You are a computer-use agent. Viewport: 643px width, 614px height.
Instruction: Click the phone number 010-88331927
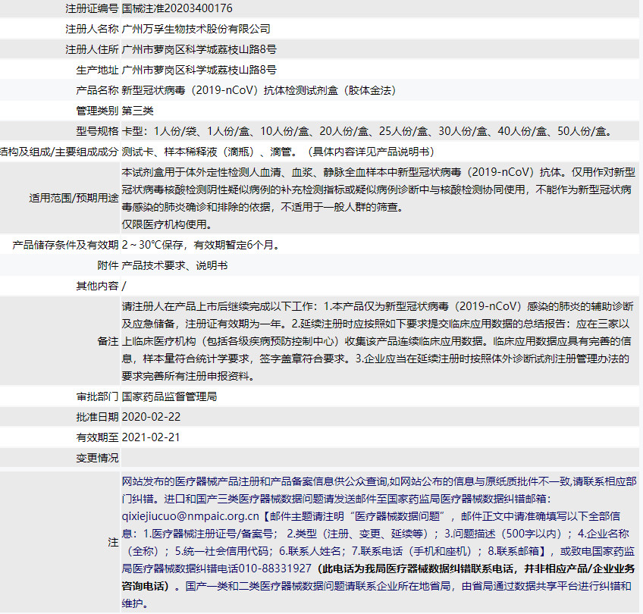click(x=274, y=569)
